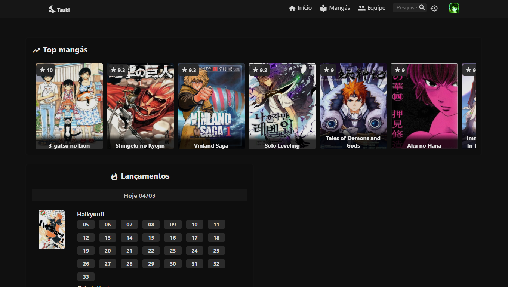Click the Tsuki site name text
The image size is (508, 287).
click(64, 10)
